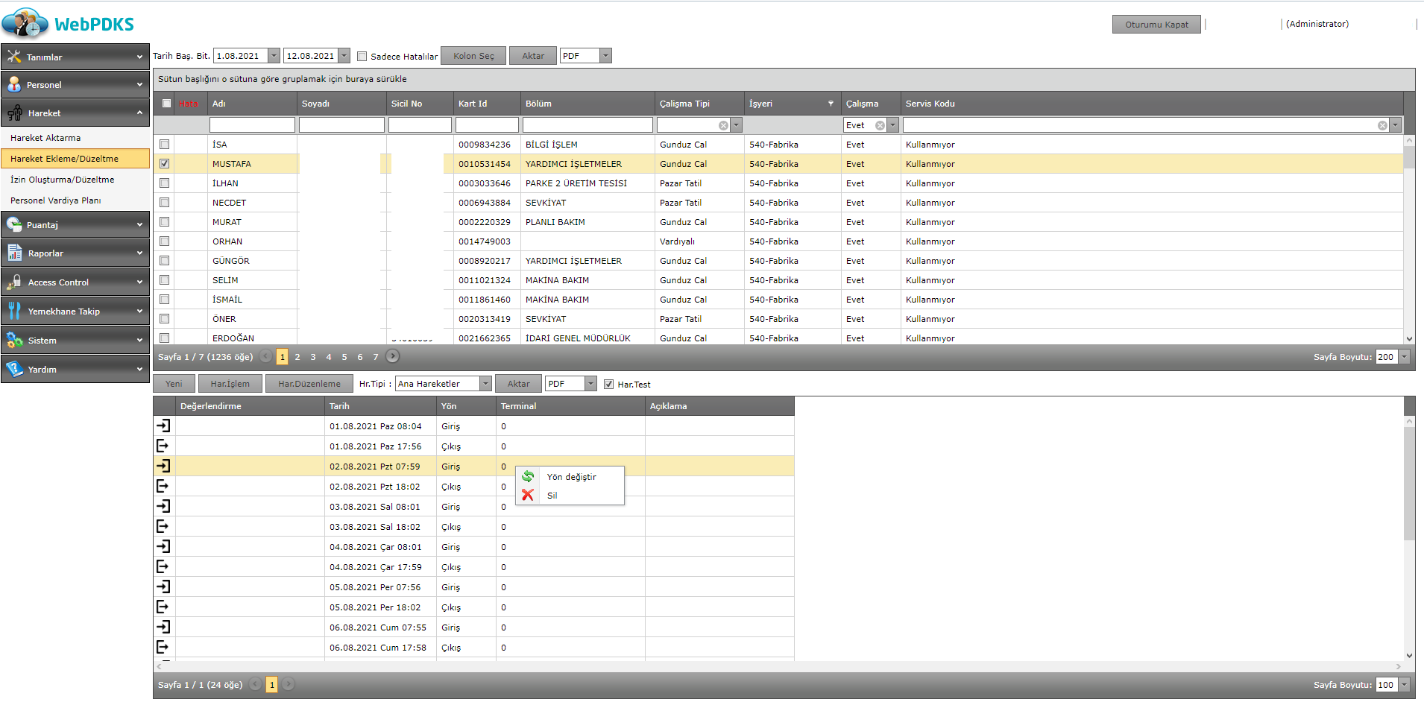Click the clear icon in Çalışma Tipi filter

pyautogui.click(x=723, y=125)
